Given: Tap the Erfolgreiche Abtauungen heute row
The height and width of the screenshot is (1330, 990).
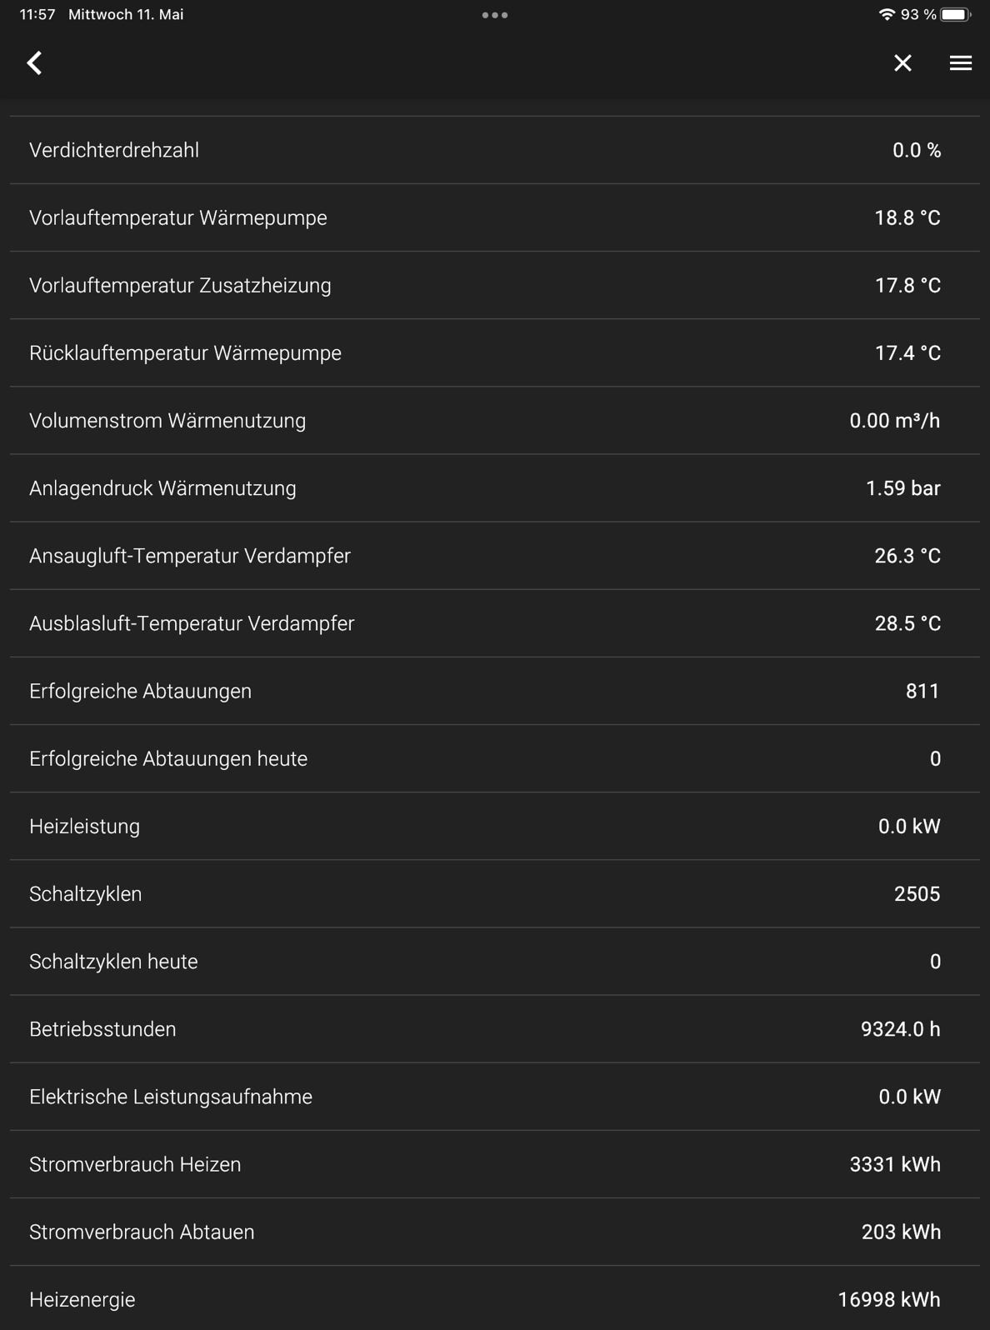Looking at the screenshot, I should [x=494, y=758].
